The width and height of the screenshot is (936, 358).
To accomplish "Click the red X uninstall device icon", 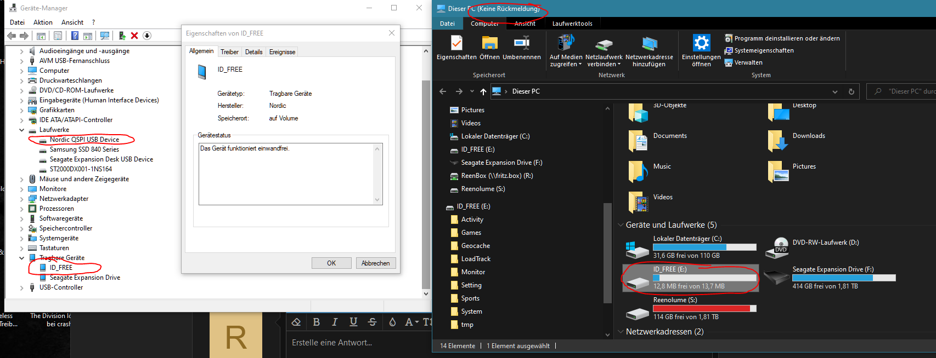I will pyautogui.click(x=134, y=36).
